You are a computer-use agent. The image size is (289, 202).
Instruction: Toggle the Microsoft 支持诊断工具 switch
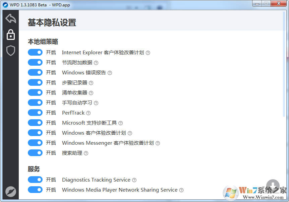click(35, 123)
